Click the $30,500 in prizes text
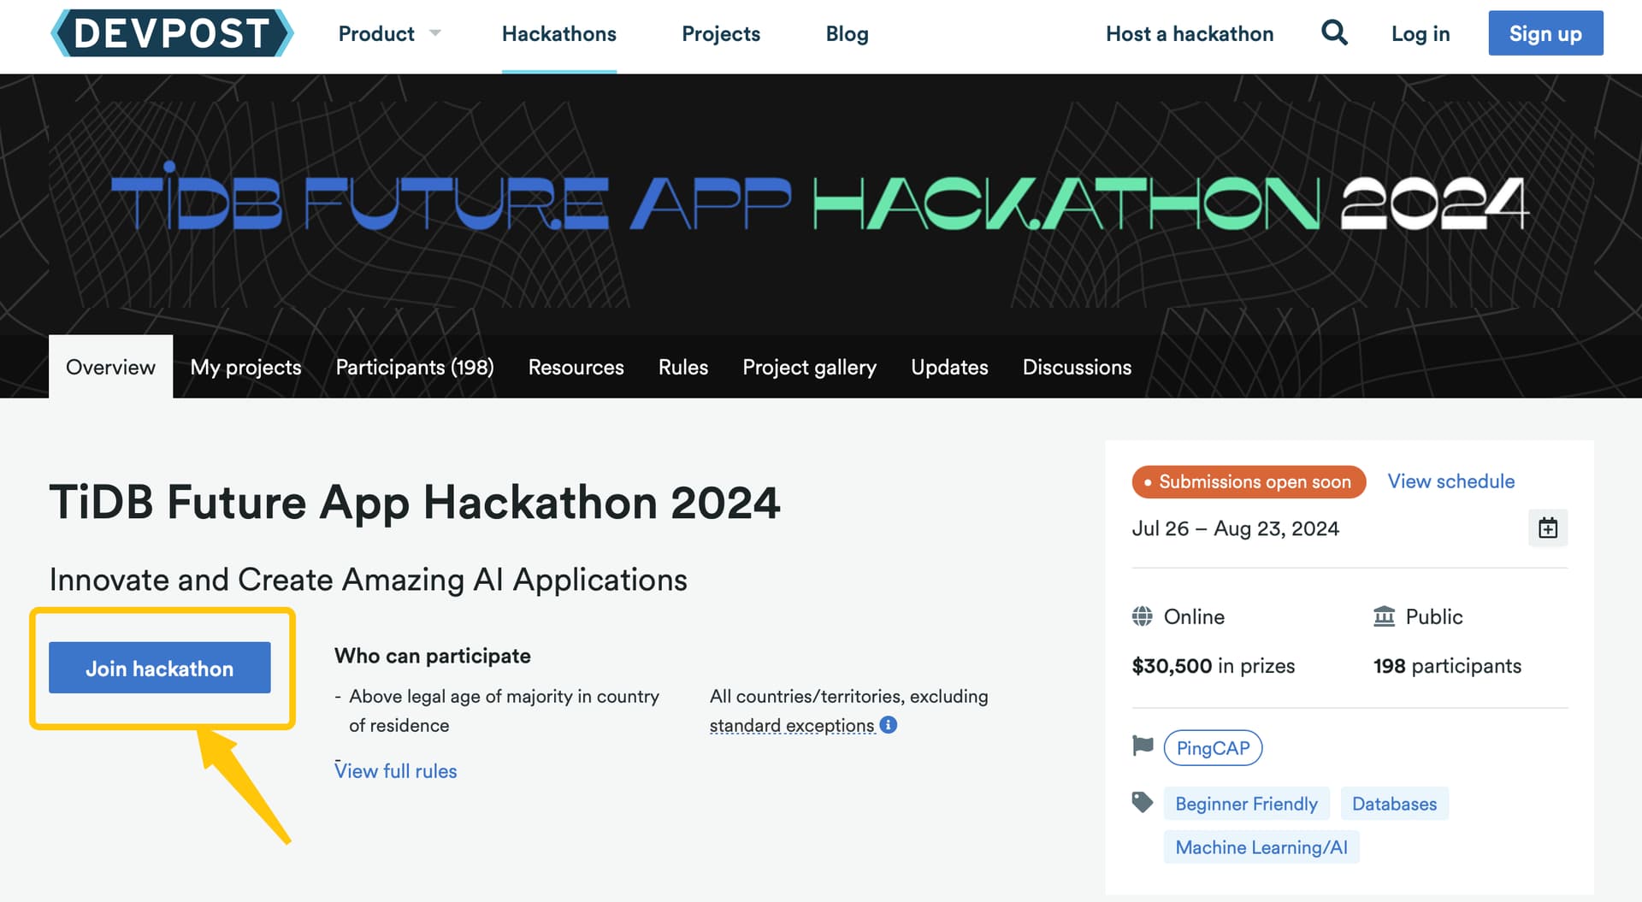This screenshot has height=902, width=1642. coord(1214,666)
